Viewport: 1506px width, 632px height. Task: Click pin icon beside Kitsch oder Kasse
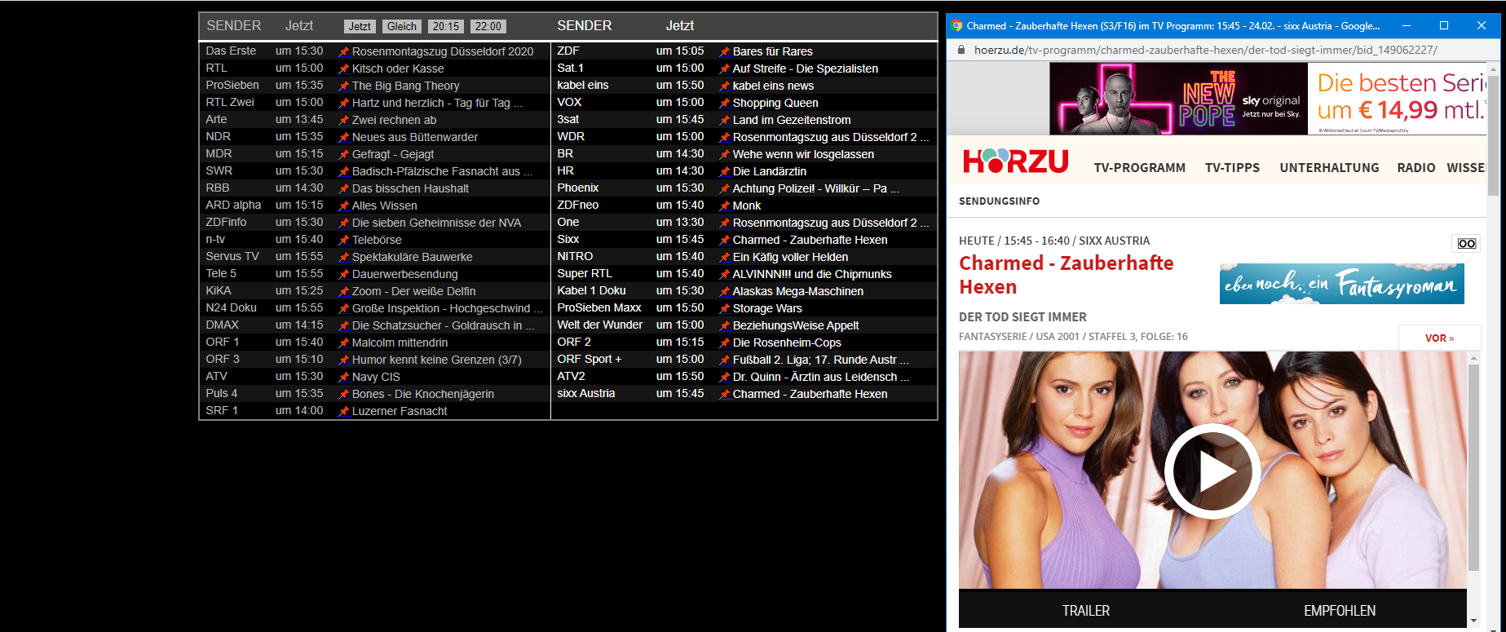tap(344, 69)
